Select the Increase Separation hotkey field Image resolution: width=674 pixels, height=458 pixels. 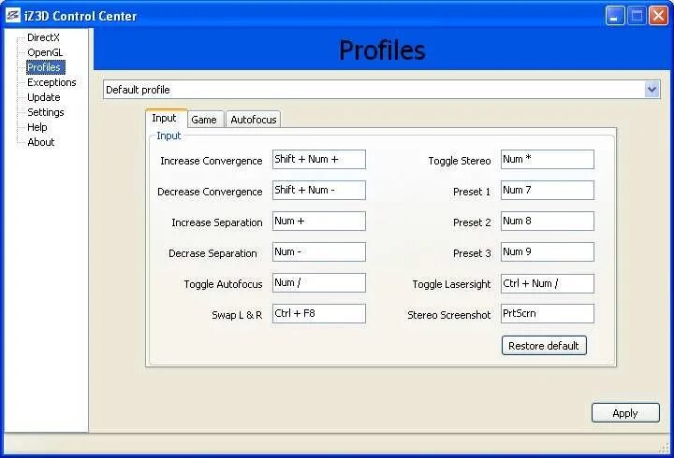coord(319,222)
